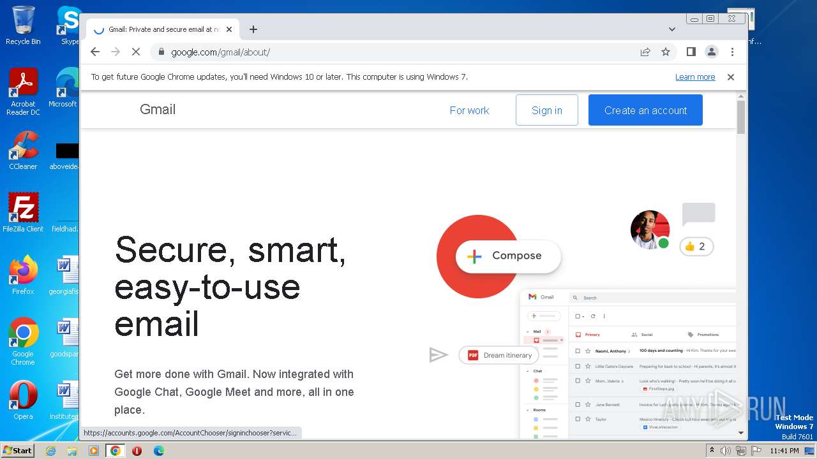Screen dimensions: 817x459
Task: Click the Gmail logo text
Action: click(x=158, y=110)
